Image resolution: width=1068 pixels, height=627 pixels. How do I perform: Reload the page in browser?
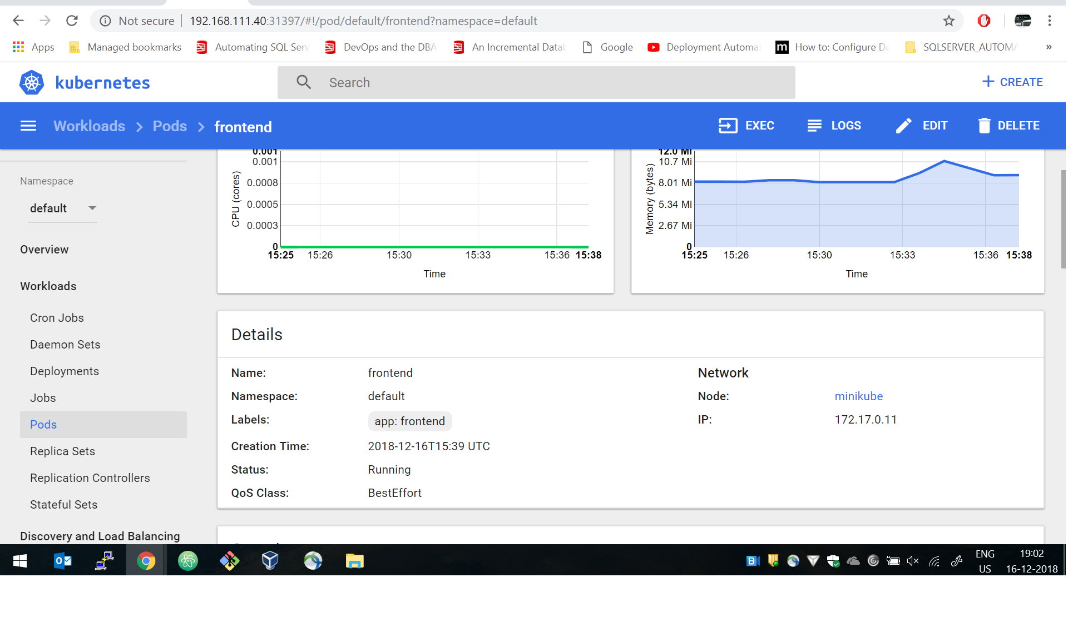point(72,21)
